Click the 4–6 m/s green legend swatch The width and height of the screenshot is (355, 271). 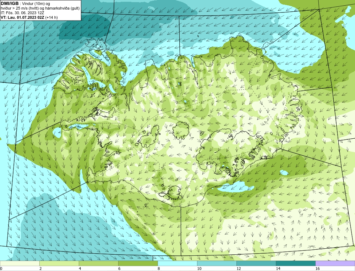click(x=98, y=264)
